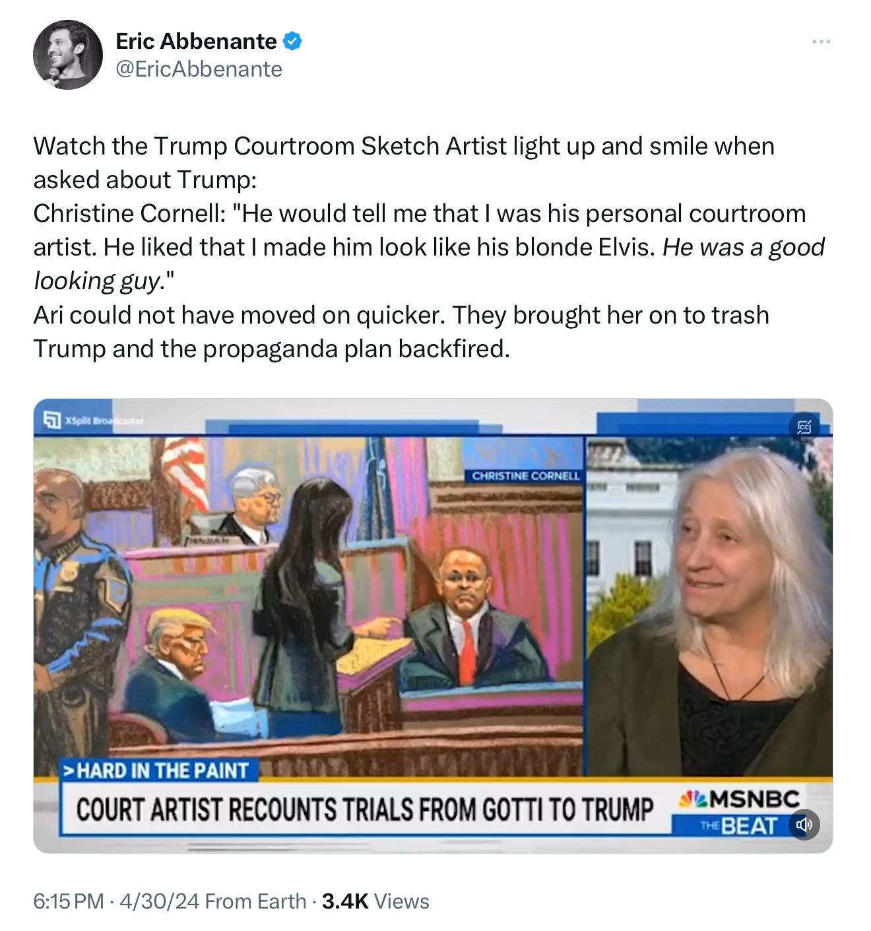Screen dimensions: 871x931
Task: Click the 4/30/24 post date
Action: (x=159, y=901)
